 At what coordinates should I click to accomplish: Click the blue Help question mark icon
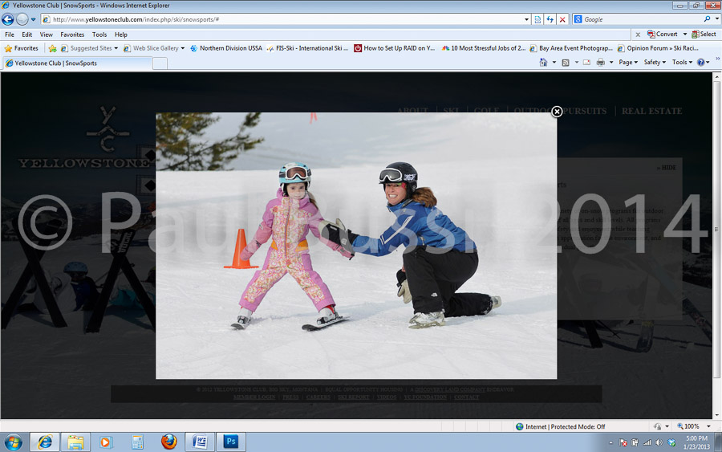[701, 62]
